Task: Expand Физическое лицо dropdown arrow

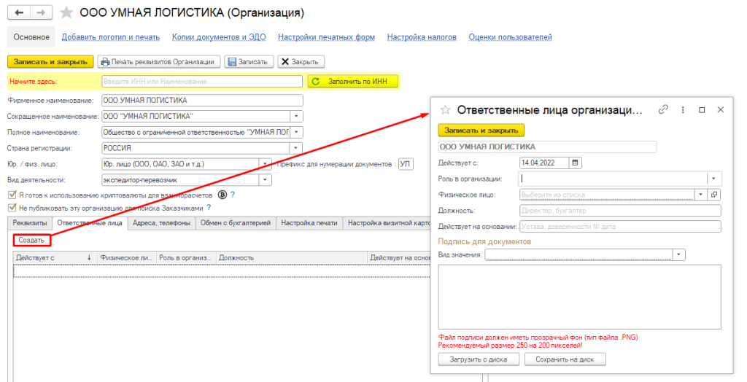Action: [x=700, y=195]
